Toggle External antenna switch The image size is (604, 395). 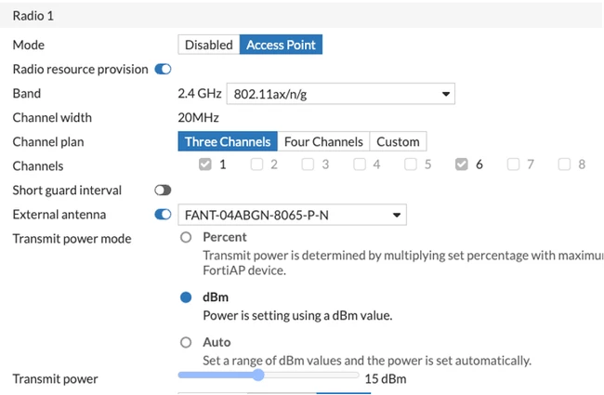163,215
